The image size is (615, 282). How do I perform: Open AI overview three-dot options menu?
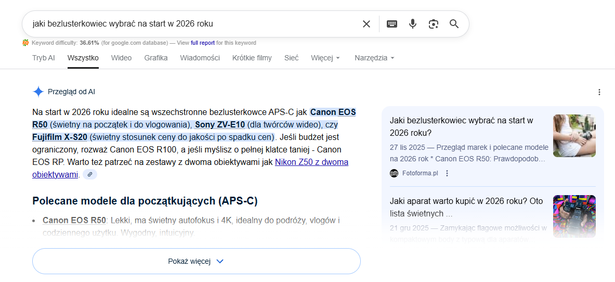pyautogui.click(x=599, y=92)
